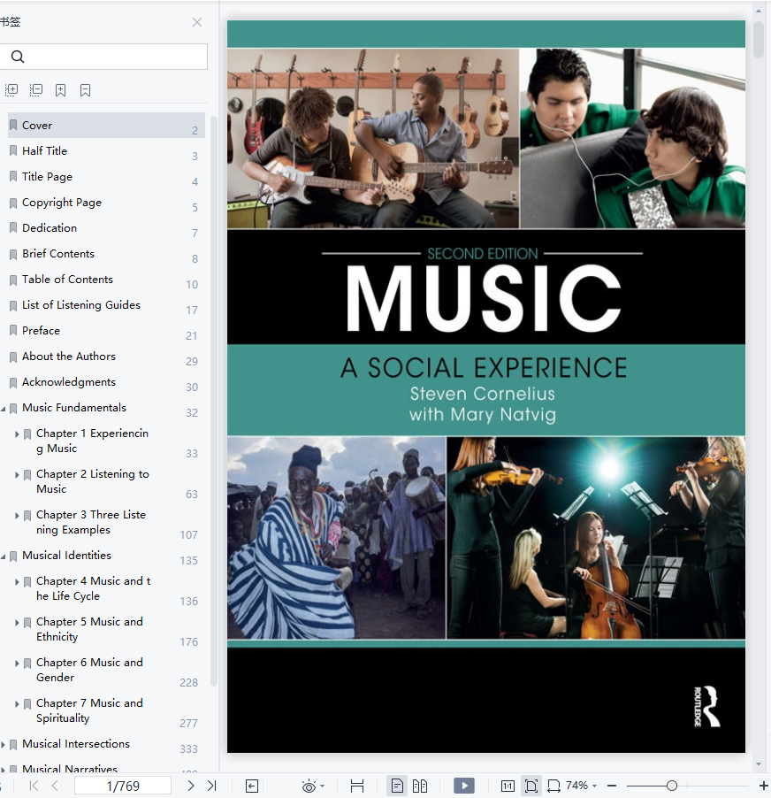Return to the previous view location
The height and width of the screenshot is (798, 771).
pos(252,786)
